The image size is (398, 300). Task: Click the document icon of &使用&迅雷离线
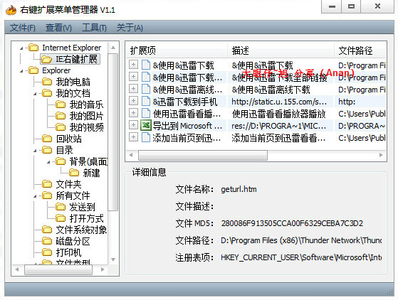146,89
